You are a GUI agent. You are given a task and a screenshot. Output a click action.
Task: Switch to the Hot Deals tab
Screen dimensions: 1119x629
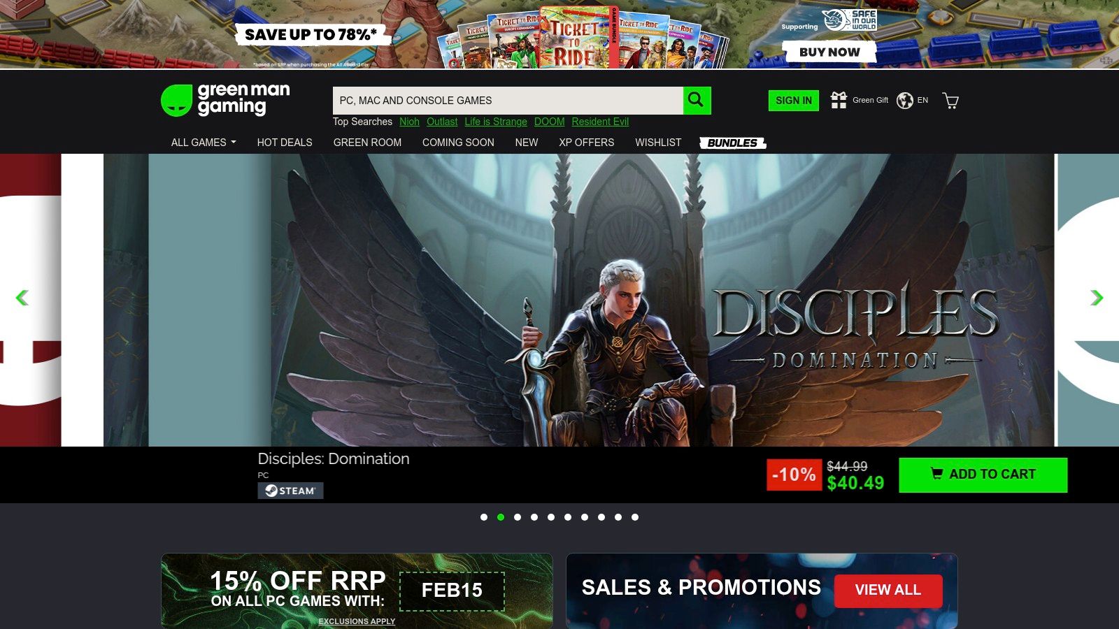pyautogui.click(x=285, y=143)
